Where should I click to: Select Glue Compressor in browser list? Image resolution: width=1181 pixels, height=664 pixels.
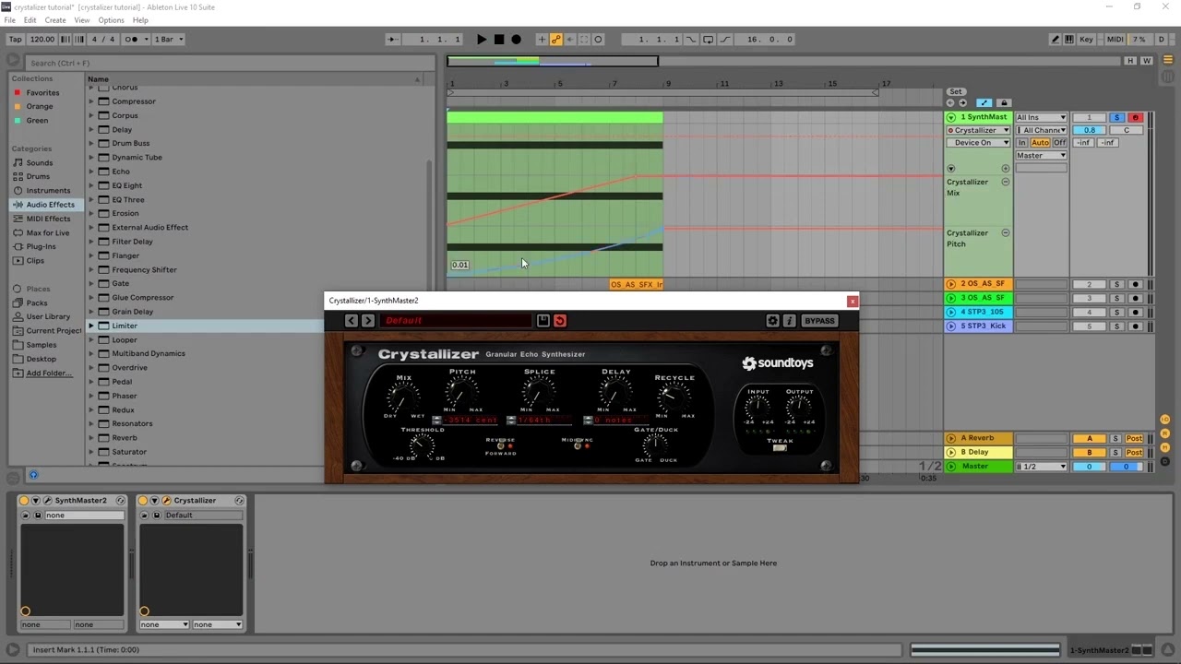(142, 297)
